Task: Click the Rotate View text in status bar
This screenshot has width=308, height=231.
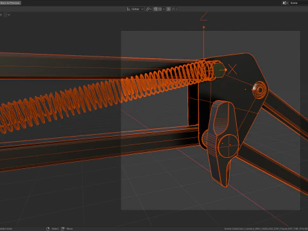Action: click(x=6, y=228)
